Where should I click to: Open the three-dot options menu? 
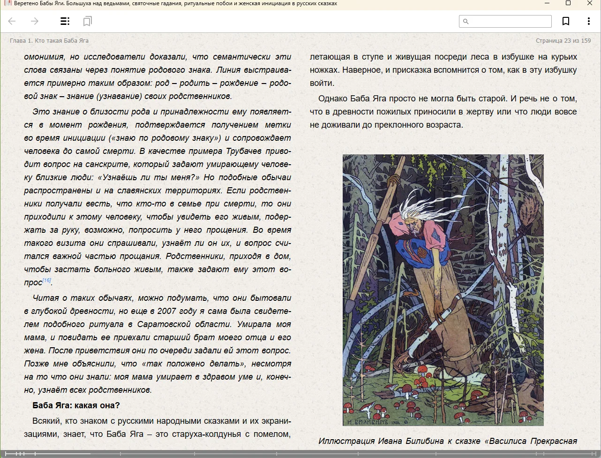coord(588,21)
